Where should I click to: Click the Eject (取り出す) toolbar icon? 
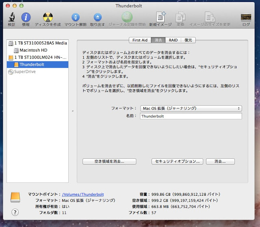(97, 17)
